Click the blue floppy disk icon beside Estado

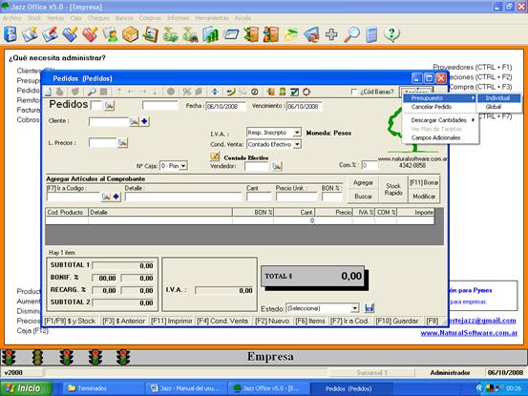click(x=370, y=308)
